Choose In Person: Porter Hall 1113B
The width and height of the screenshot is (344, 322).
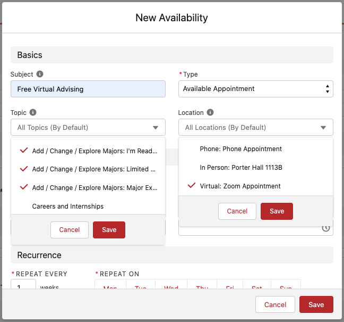pos(240,168)
